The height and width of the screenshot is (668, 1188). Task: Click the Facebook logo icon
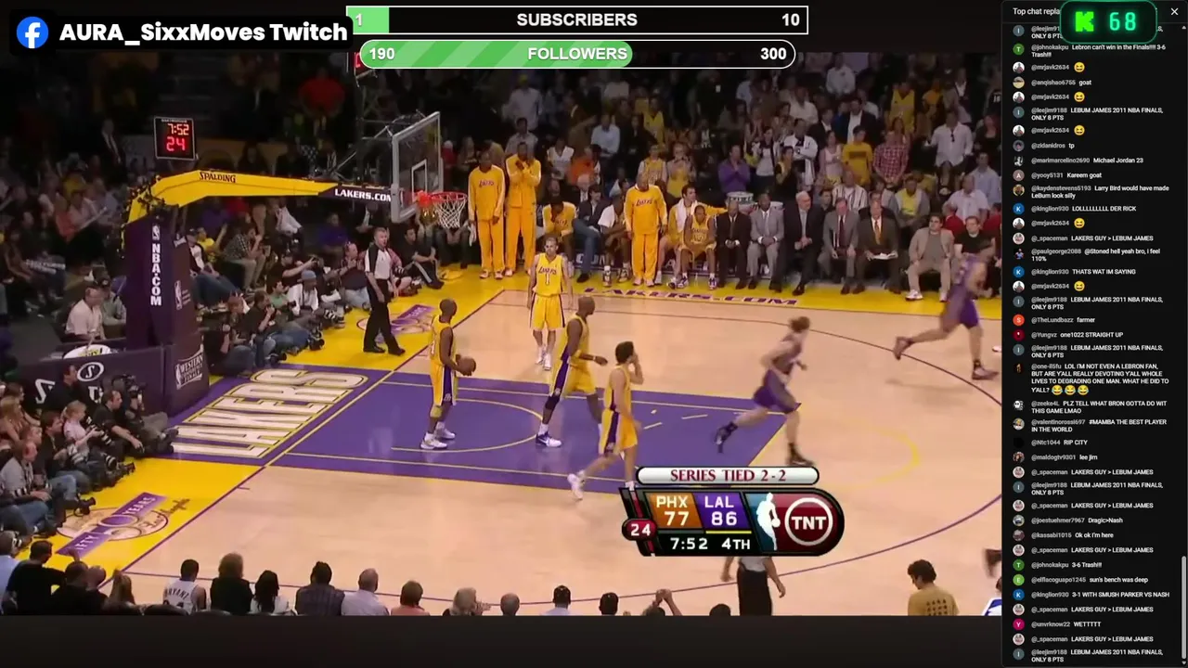32,32
